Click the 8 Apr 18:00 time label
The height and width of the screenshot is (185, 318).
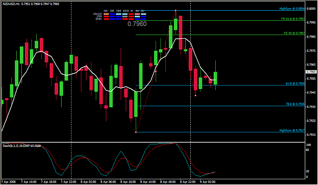tap(168, 182)
